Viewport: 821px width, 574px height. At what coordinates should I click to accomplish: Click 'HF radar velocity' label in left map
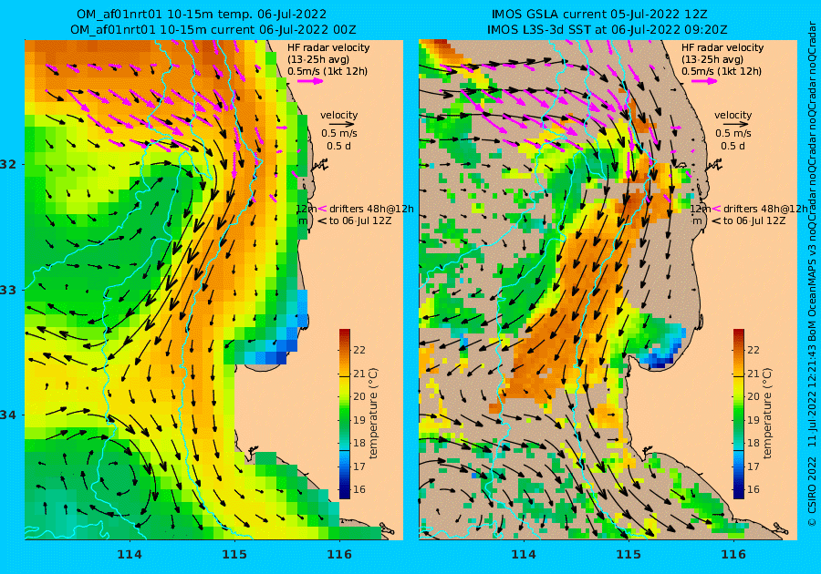coord(328,47)
